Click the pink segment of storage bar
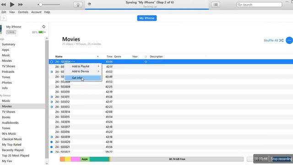The width and height of the screenshot is (293, 165). pos(76,159)
